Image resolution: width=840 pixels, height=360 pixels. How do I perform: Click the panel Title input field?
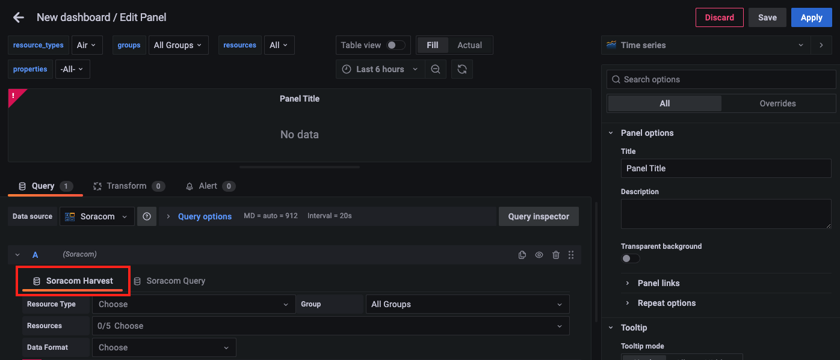coord(726,168)
